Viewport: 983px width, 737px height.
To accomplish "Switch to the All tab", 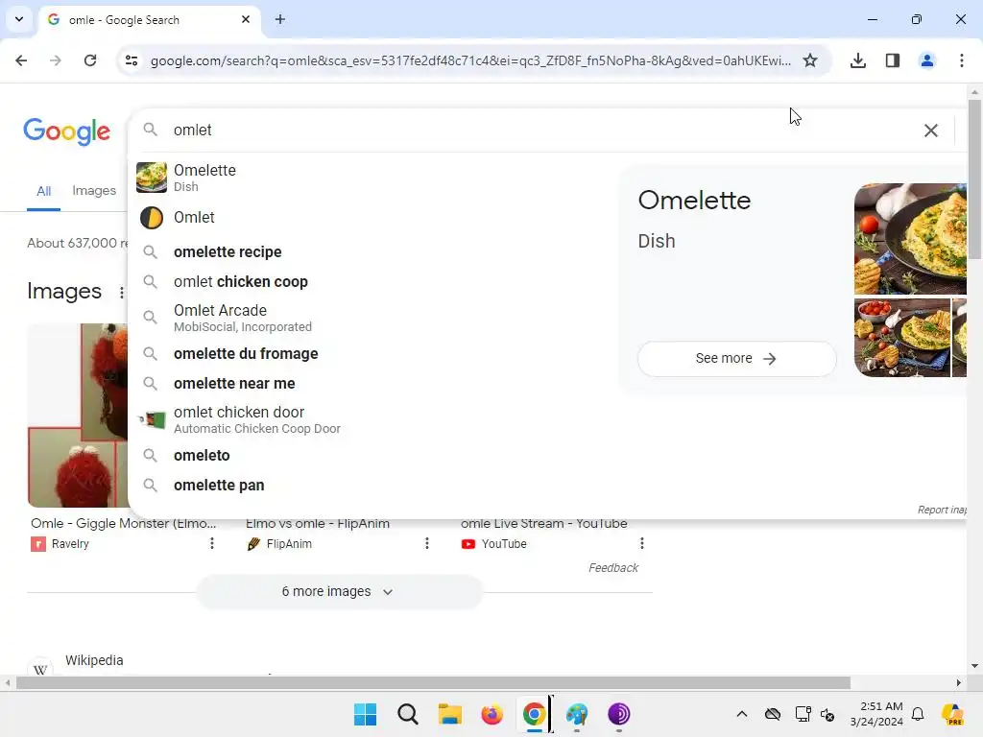I will pyautogui.click(x=43, y=191).
